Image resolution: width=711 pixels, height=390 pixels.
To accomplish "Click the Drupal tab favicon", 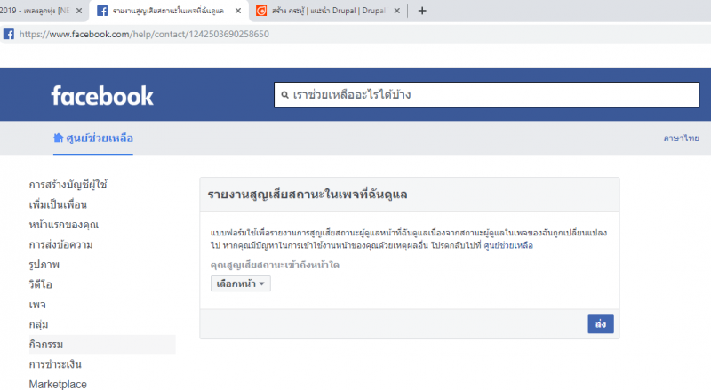I will [x=261, y=11].
